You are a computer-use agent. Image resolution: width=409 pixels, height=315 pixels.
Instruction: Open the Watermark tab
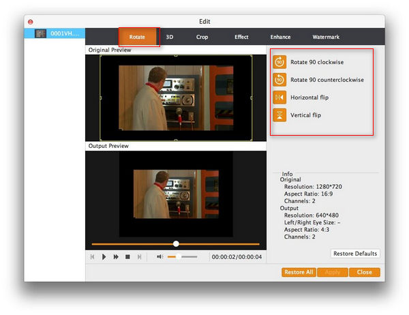(x=326, y=37)
